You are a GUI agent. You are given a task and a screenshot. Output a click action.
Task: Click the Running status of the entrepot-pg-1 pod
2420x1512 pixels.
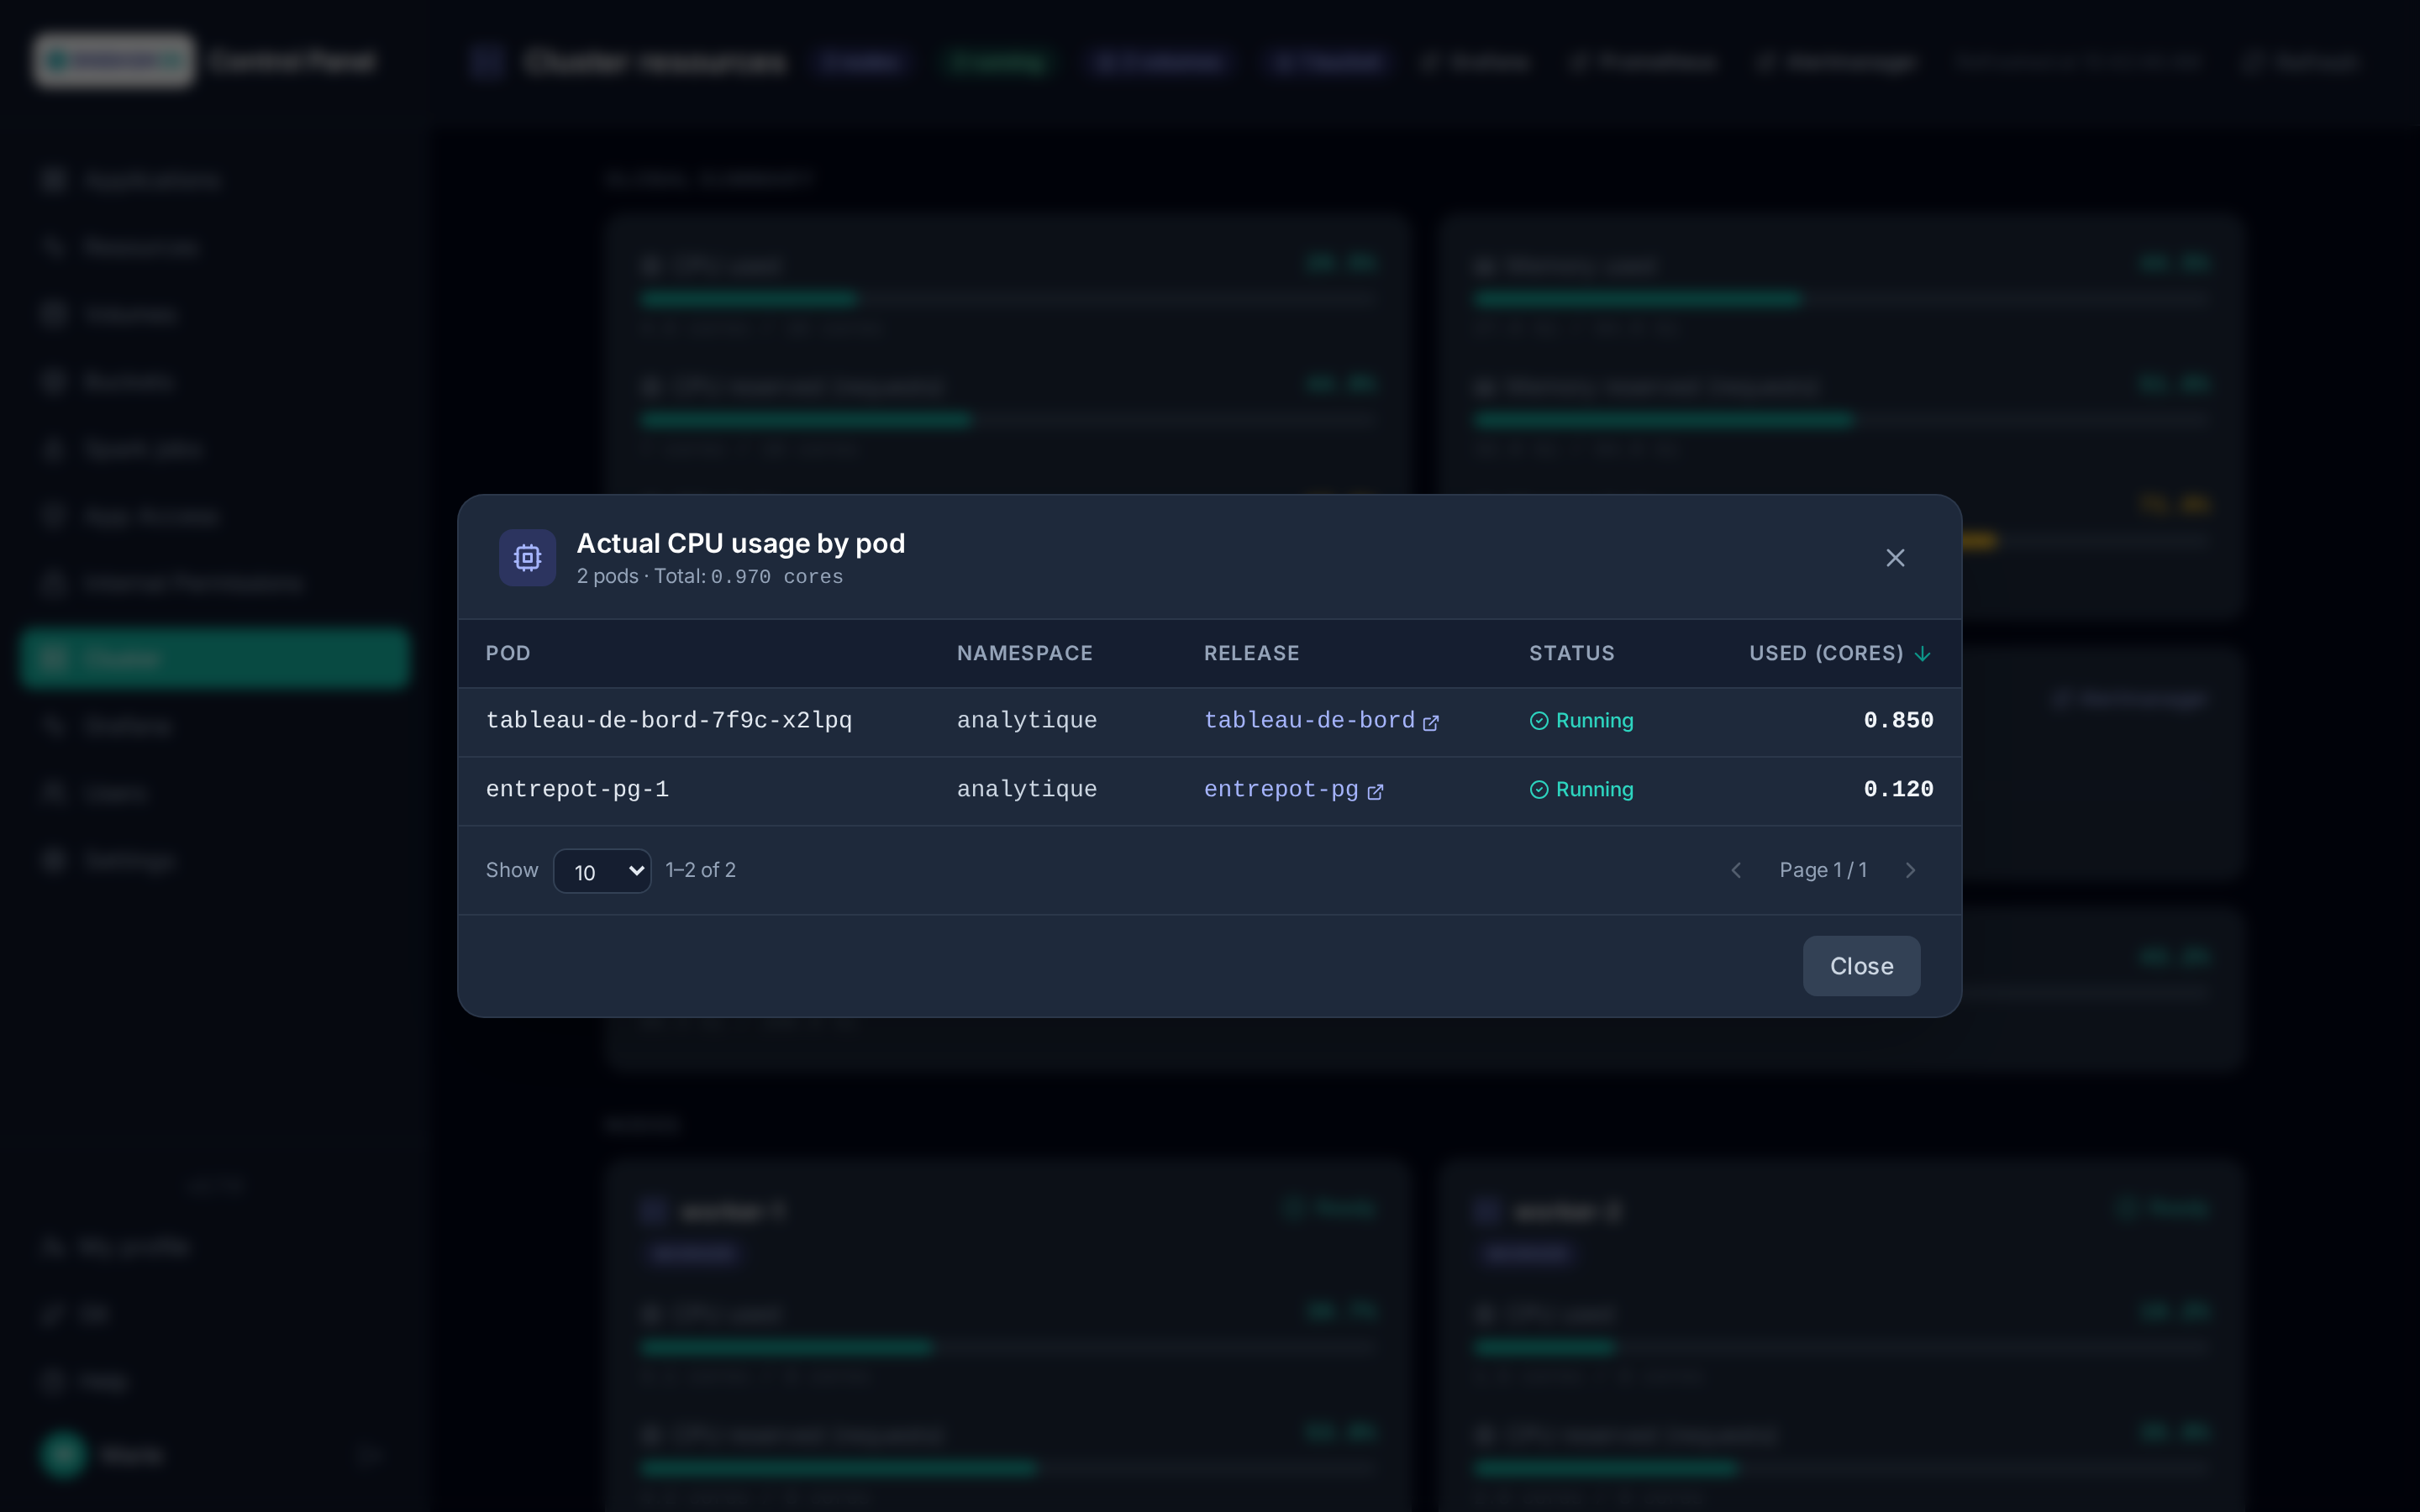[1582, 789]
